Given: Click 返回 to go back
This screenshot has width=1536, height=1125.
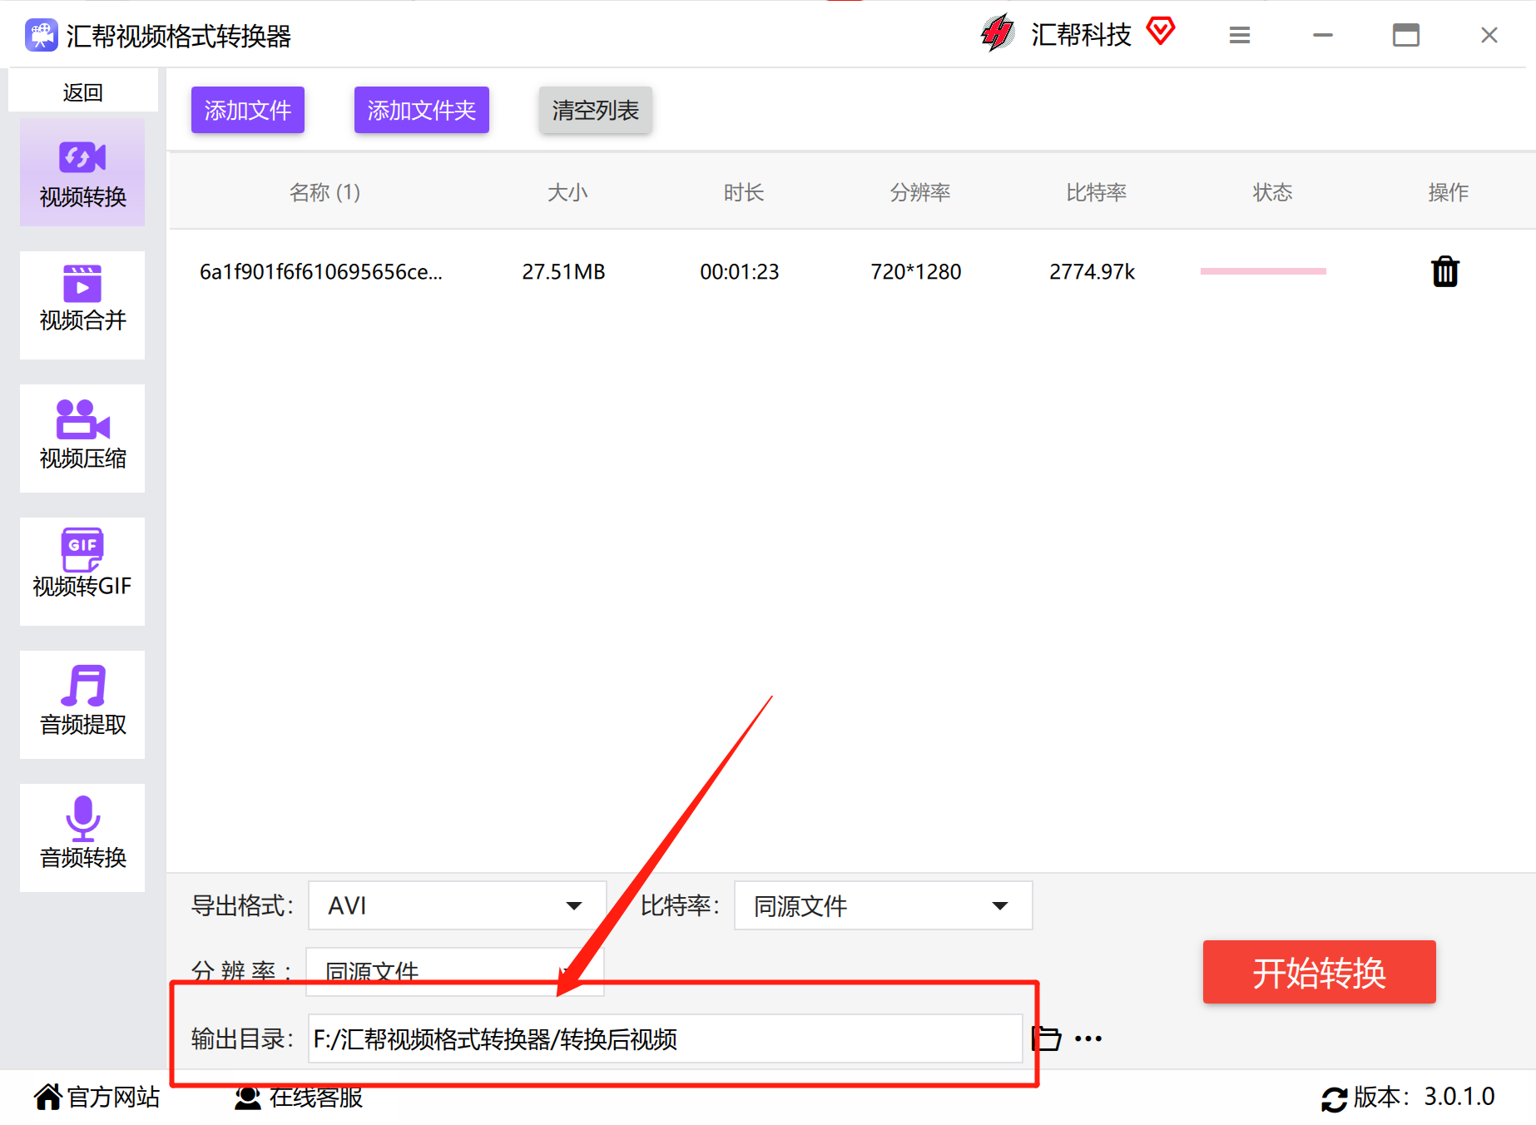Looking at the screenshot, I should [x=83, y=92].
